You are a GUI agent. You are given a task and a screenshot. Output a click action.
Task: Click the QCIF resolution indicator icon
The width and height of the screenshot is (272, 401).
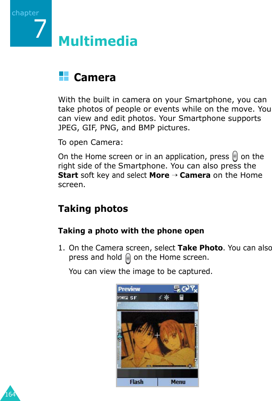[122, 298]
